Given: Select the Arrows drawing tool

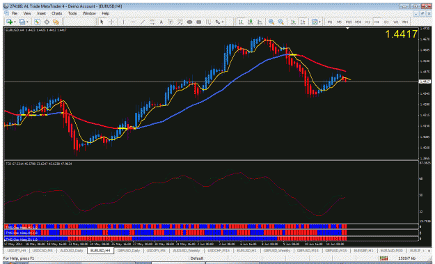Looking at the screenshot, I should coord(218,22).
